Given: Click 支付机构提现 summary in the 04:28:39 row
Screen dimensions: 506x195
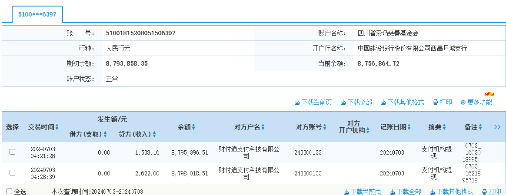Looking at the screenshot, I should tap(437, 173).
